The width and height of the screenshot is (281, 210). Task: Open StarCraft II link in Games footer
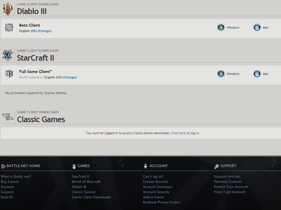click(80, 176)
